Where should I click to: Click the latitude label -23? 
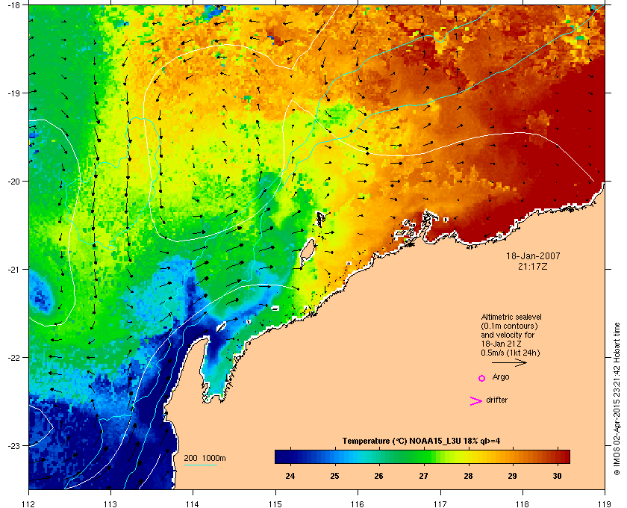point(14,445)
